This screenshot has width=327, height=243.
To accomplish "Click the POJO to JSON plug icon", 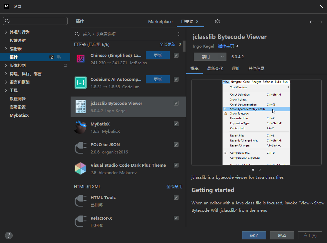I will 81,148.
